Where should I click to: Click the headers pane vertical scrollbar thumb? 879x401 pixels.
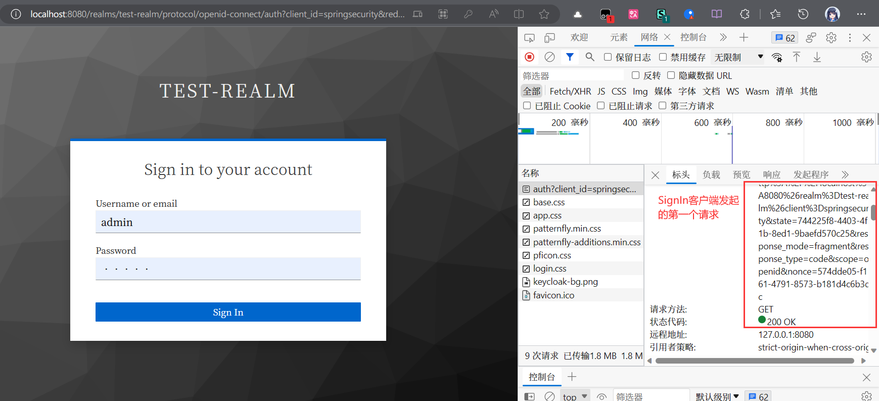click(x=873, y=211)
